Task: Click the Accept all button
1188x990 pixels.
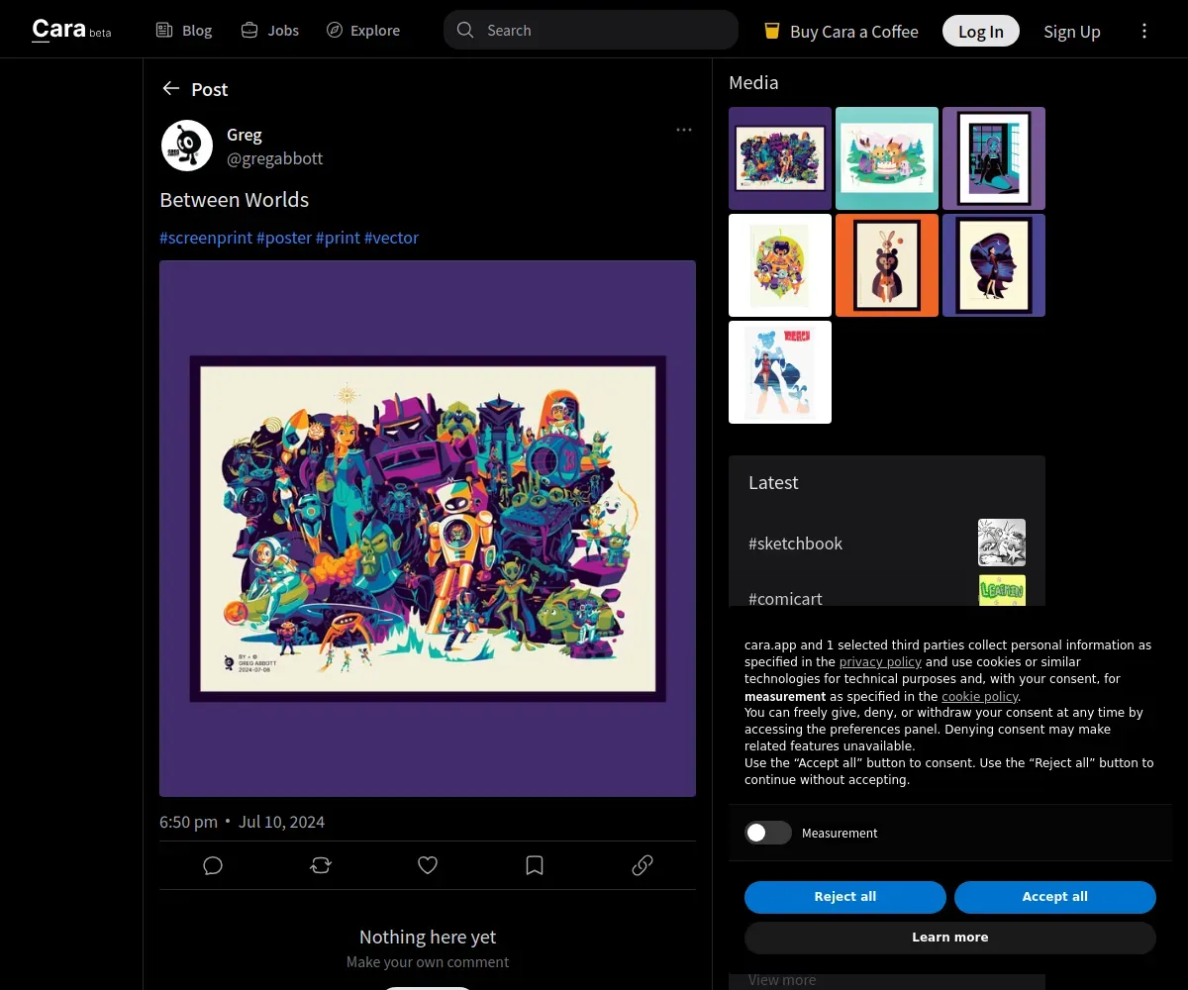Action: 1055,897
